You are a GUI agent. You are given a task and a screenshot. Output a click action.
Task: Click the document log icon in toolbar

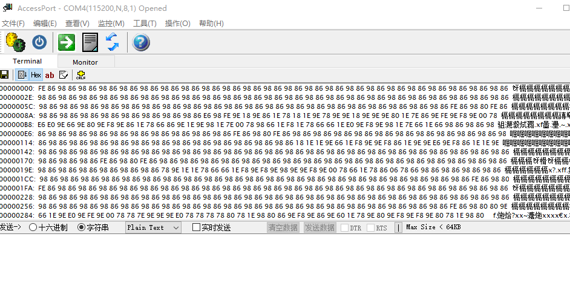click(90, 42)
